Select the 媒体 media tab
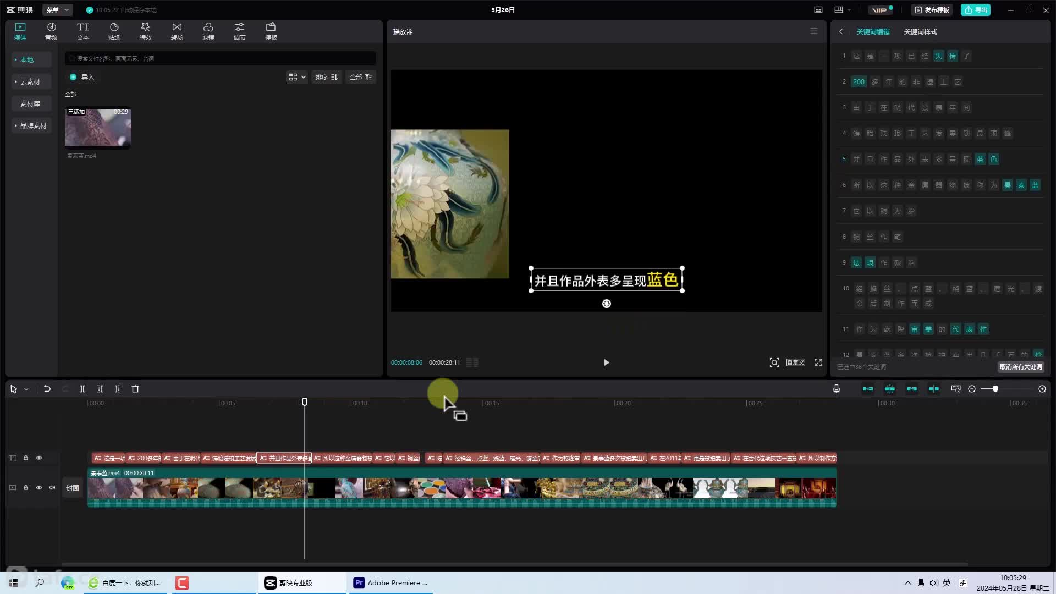 (20, 31)
